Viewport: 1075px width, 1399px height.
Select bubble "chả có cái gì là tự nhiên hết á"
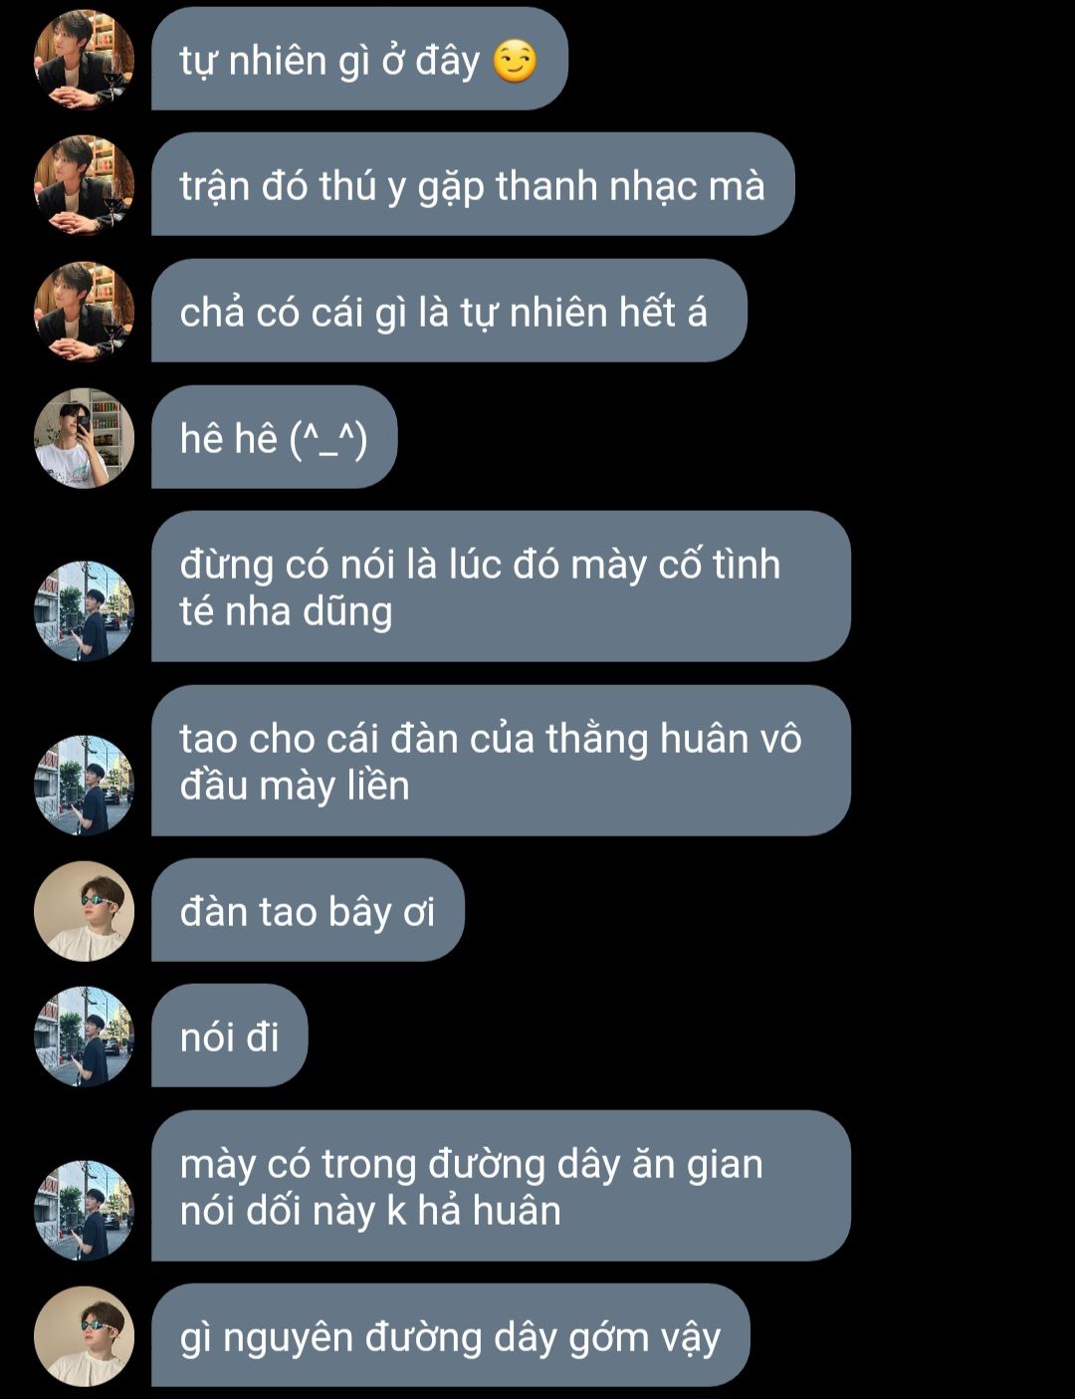[449, 311]
